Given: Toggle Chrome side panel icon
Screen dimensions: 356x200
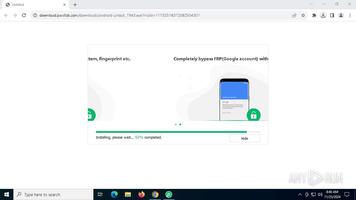Looking at the screenshot, I should [x=332, y=15].
